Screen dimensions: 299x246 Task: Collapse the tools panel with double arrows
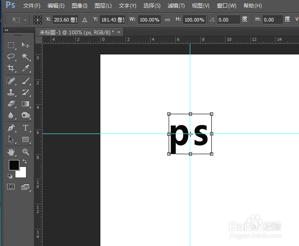click(7, 30)
